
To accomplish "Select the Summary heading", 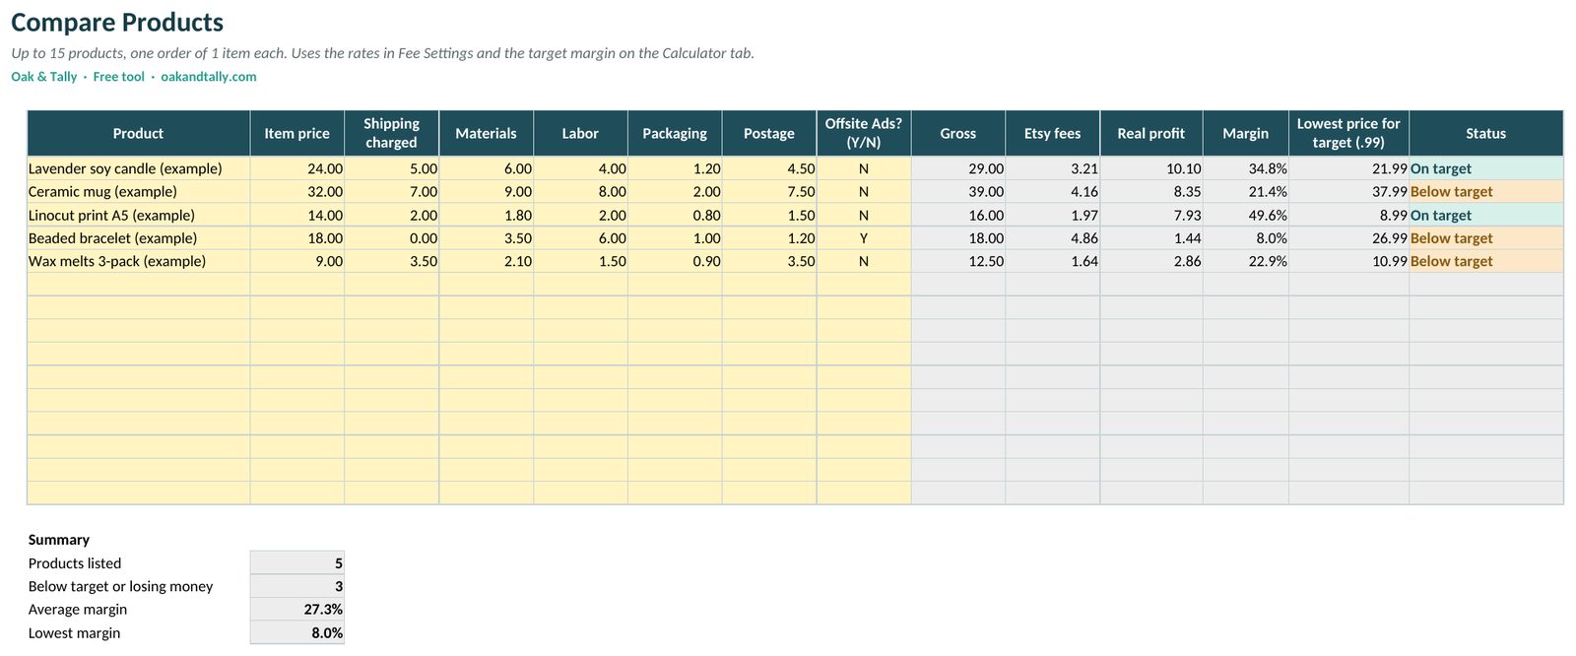I will pyautogui.click(x=59, y=540).
